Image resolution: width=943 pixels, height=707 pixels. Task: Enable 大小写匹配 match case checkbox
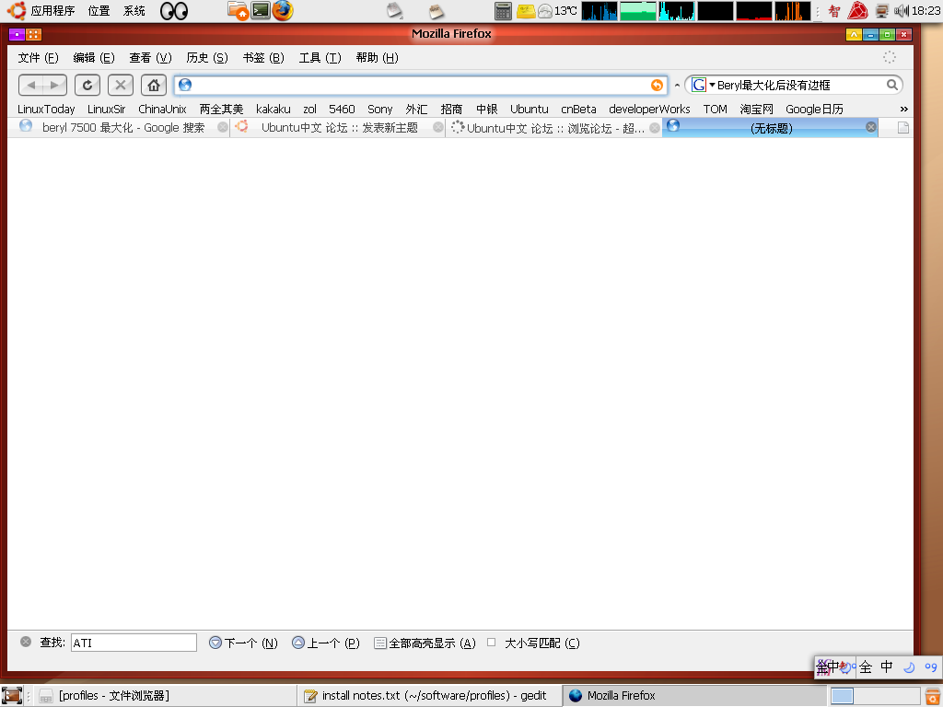492,642
